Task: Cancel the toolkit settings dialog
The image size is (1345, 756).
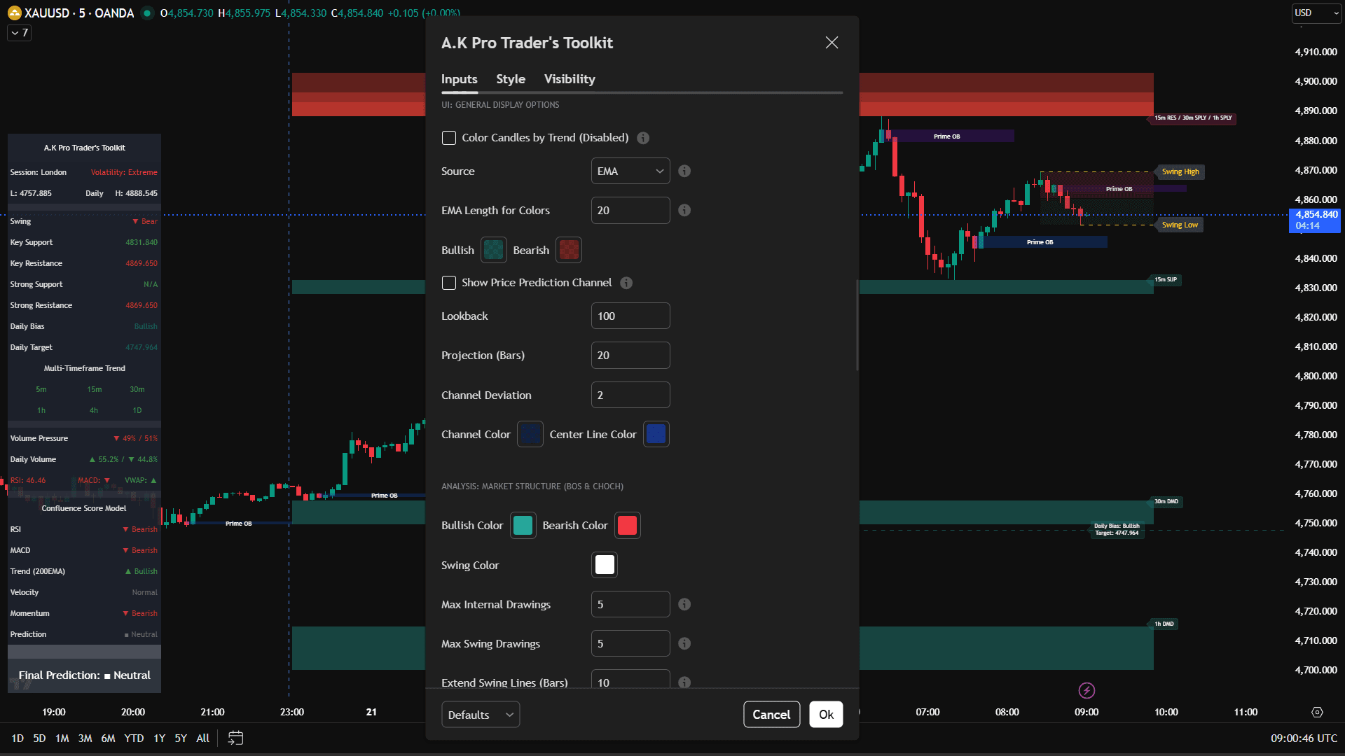Action: (x=771, y=714)
